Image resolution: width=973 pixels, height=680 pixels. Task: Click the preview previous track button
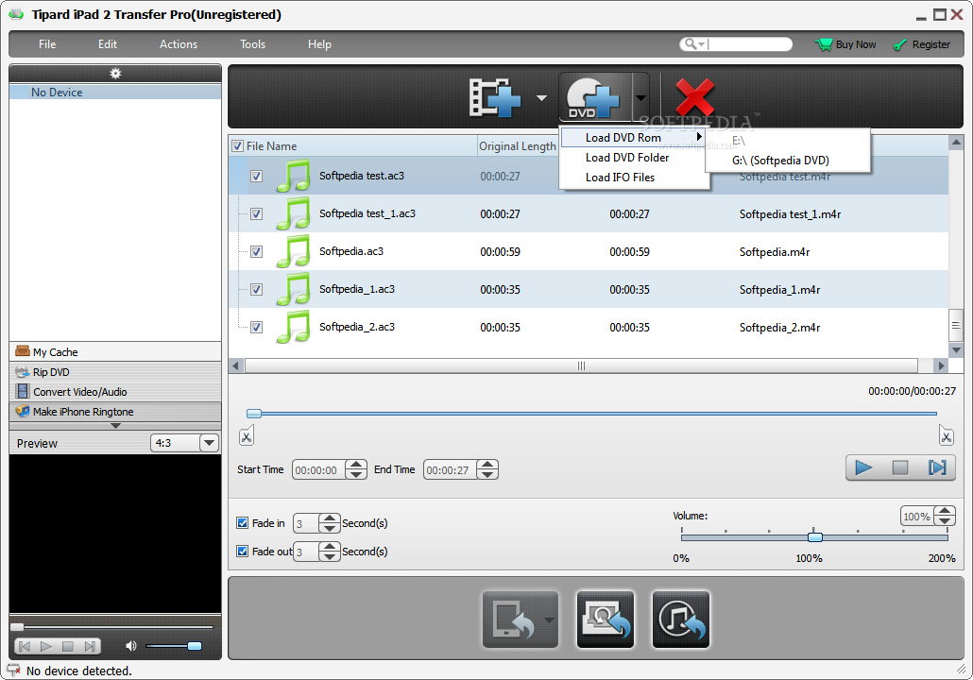click(25, 647)
